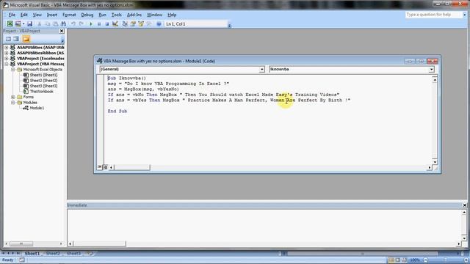Collapse the VBAProject (VBA Message...) node

(x=7, y=64)
